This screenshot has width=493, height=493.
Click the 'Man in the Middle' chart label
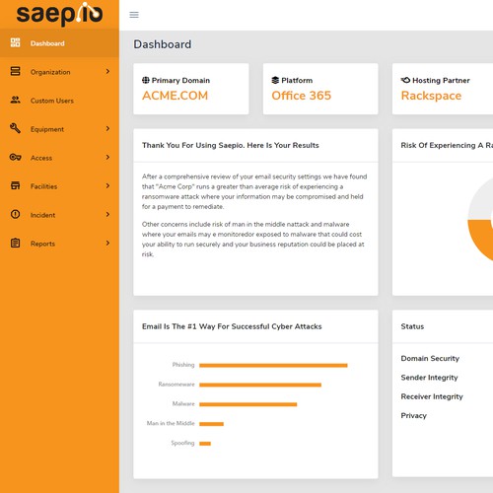[171, 423]
